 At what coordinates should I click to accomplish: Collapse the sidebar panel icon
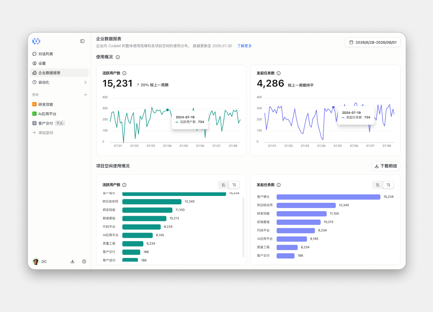point(82,41)
